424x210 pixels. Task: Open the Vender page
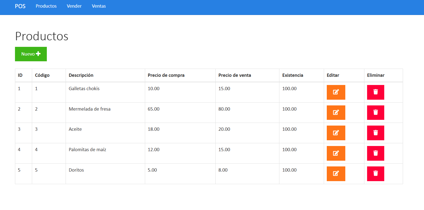74,6
